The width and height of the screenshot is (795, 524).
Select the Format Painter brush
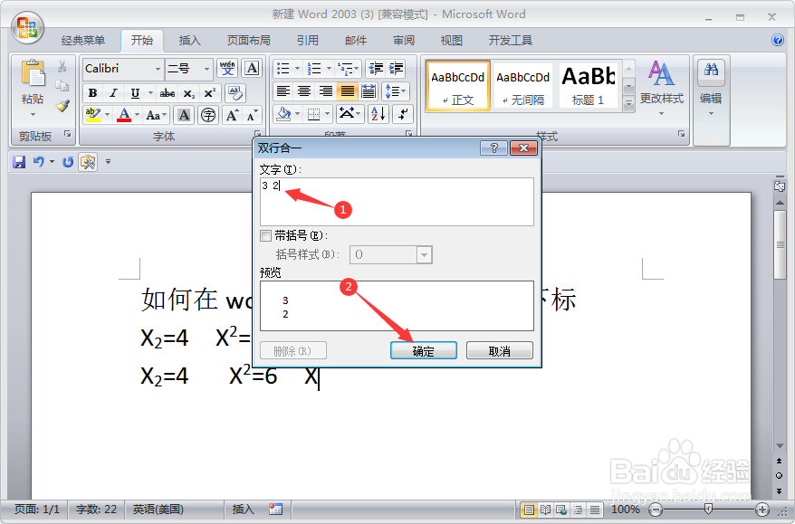(x=62, y=106)
